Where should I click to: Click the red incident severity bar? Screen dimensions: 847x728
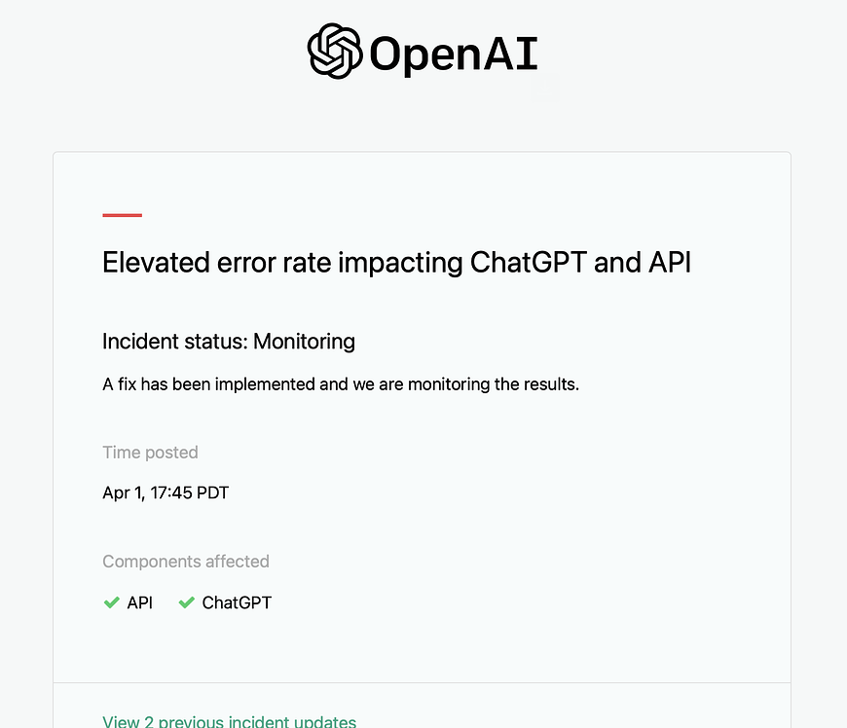tap(122, 215)
